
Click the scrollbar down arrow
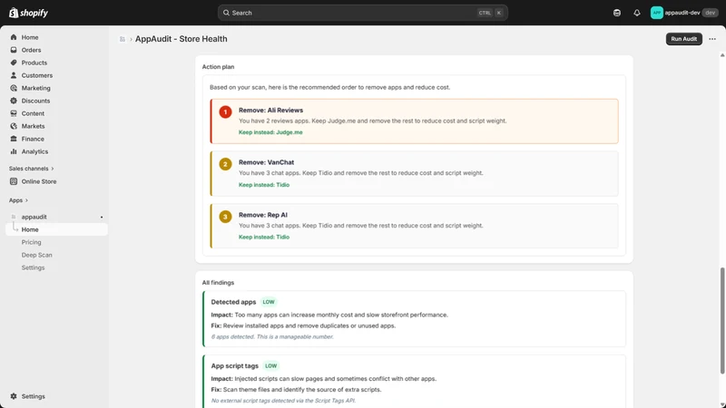pos(722,405)
